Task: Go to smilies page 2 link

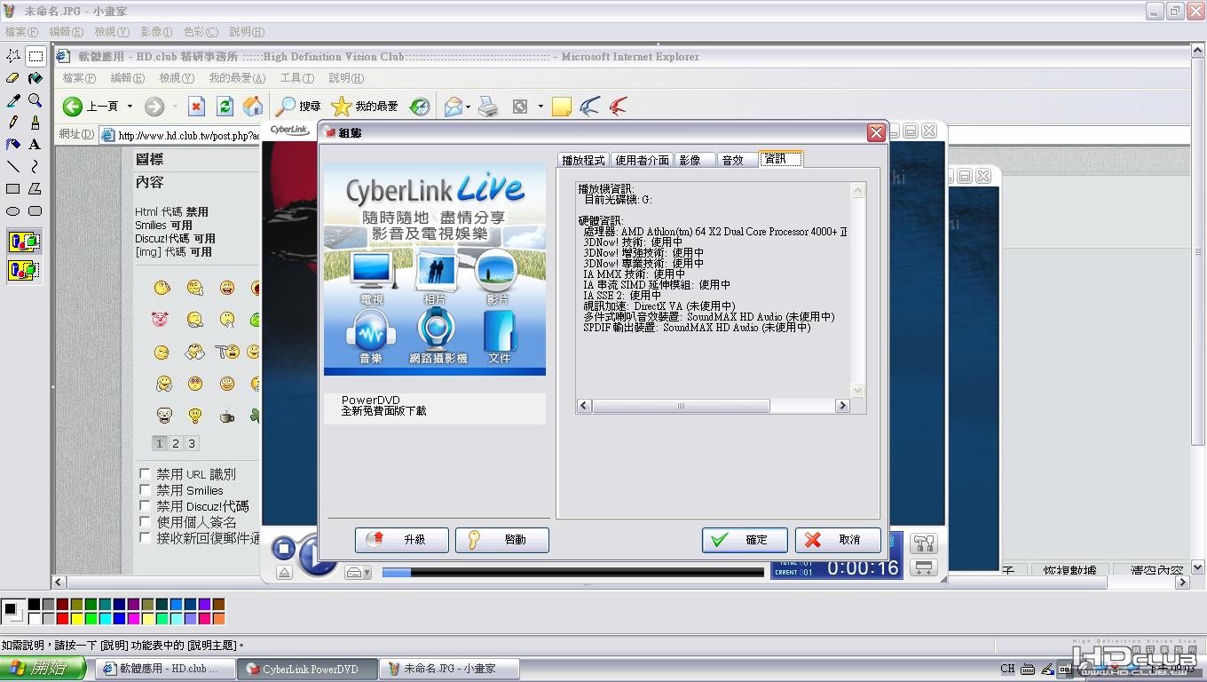Action: (x=176, y=443)
